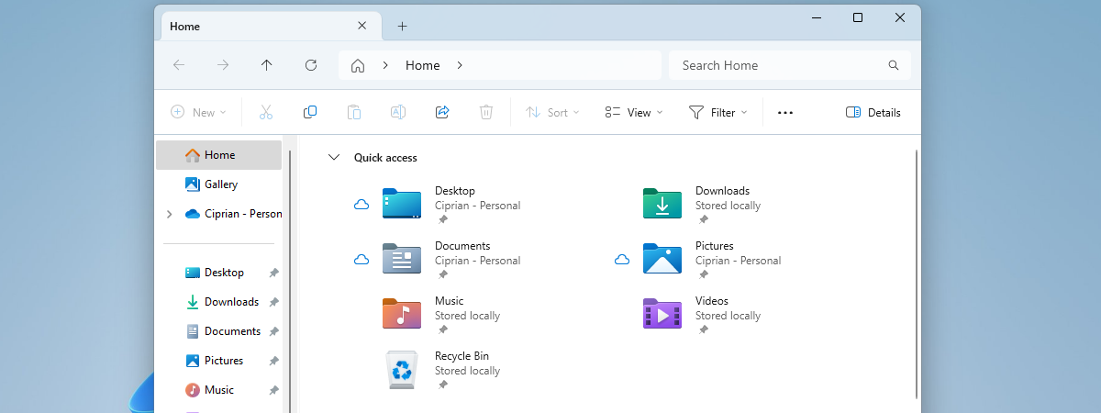This screenshot has height=413, width=1101.
Task: Click the cloud status icon beside Pictures
Action: point(622,260)
